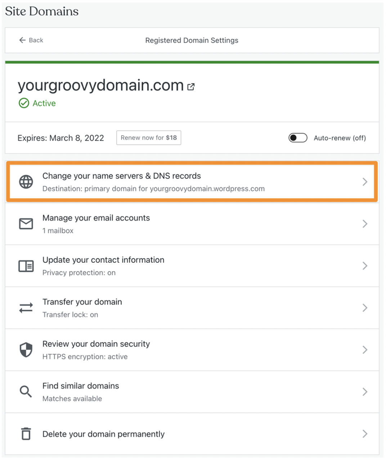Expand the Change your name servers row
This screenshot has height=460, width=386.
365,182
